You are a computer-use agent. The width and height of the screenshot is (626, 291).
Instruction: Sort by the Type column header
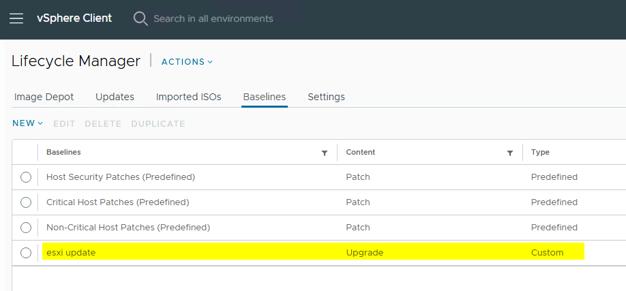point(540,153)
